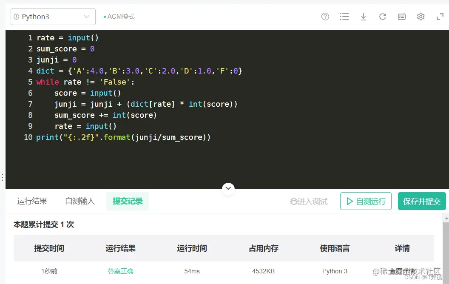
Task: Switch to the 自测输入 tab
Action: click(80, 201)
